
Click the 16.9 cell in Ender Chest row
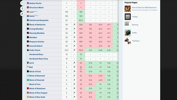(x=90, y=50)
